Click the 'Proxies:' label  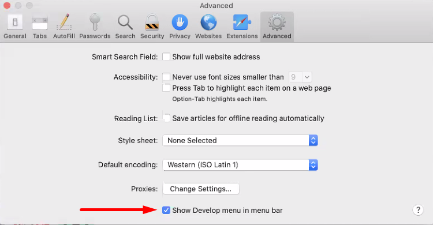[144, 189]
